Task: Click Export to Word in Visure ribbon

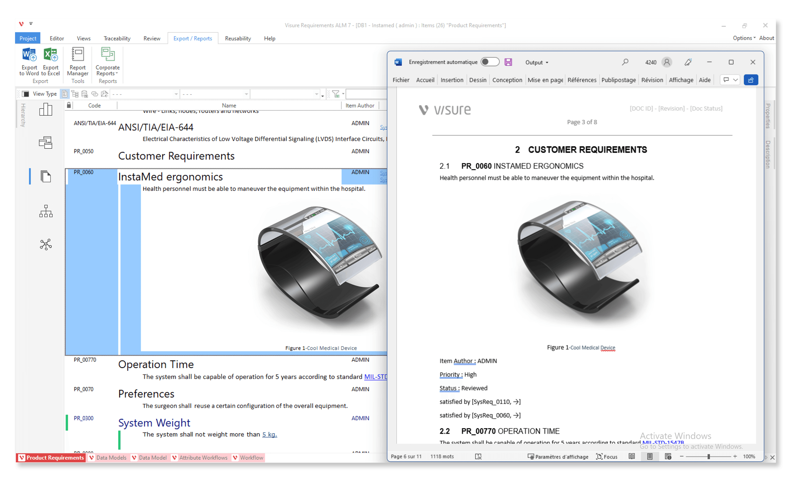Action: 29,62
